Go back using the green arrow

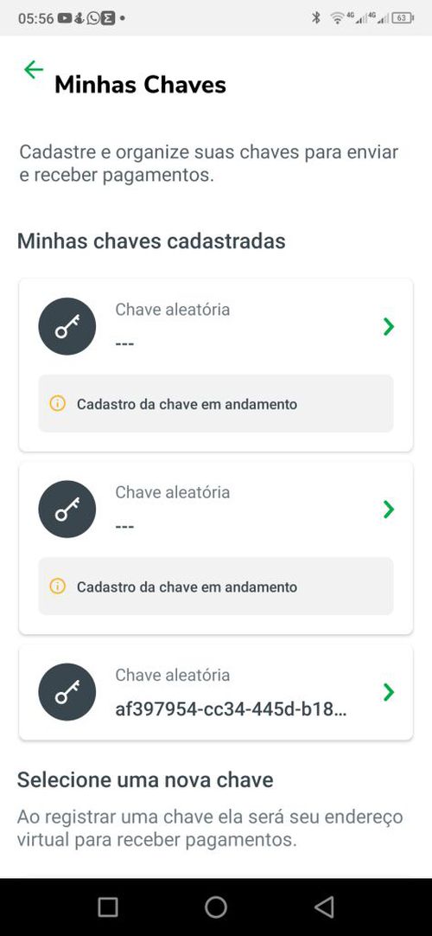click(34, 70)
